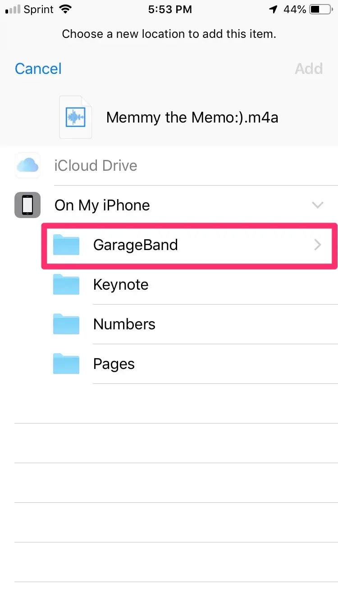Select the Keynote folder icon
The height and width of the screenshot is (601, 338).
(66, 284)
